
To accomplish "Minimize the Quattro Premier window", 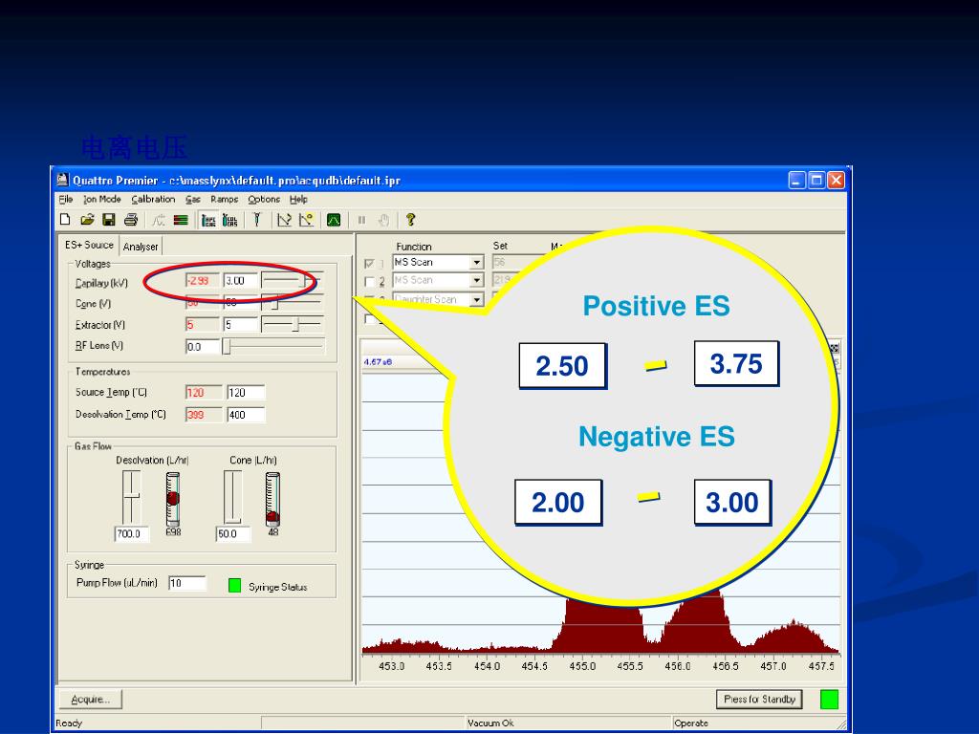I will [x=796, y=181].
